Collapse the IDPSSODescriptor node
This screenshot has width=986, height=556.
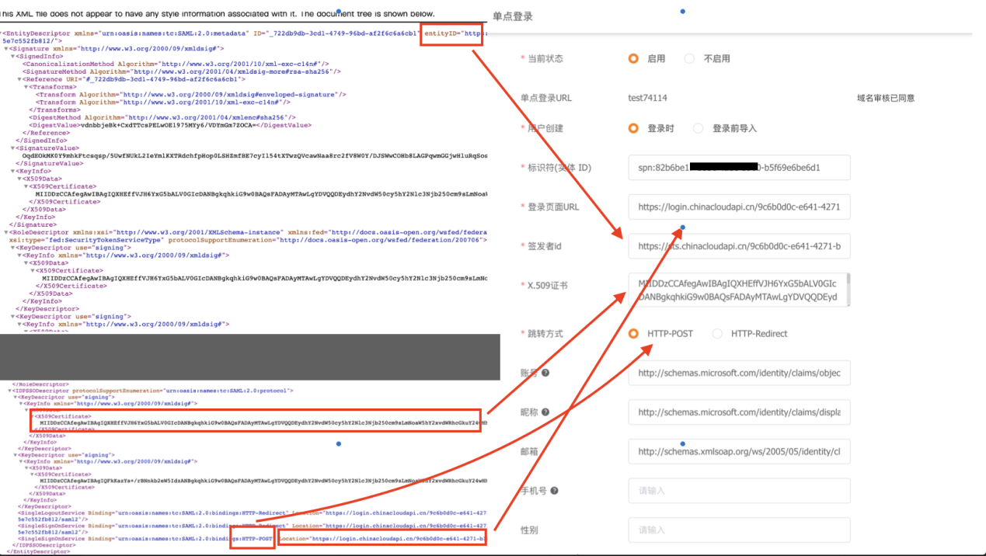[9, 391]
